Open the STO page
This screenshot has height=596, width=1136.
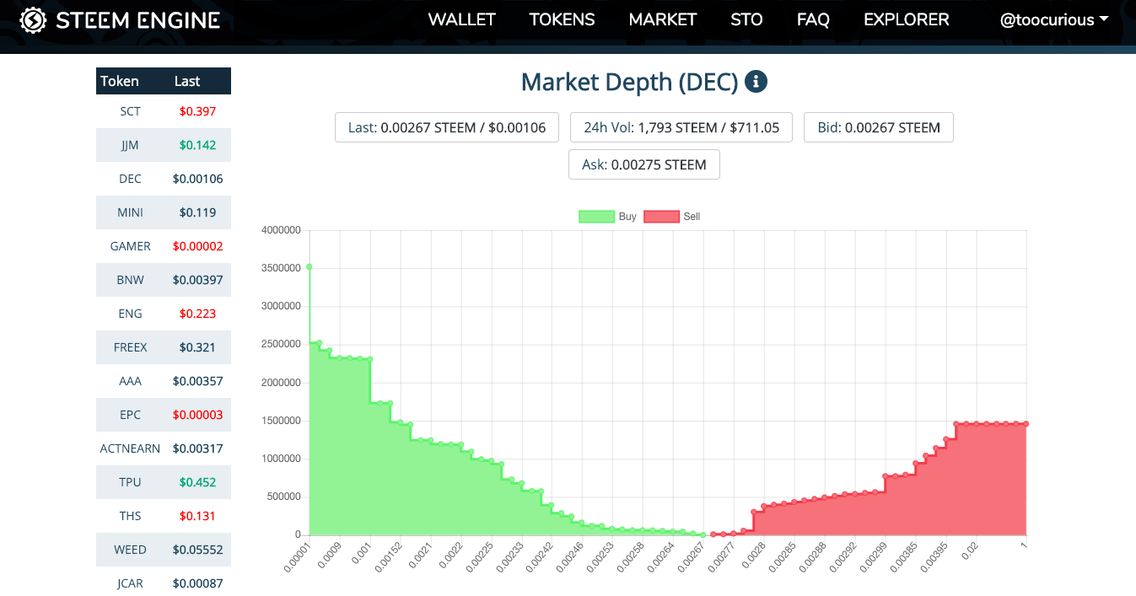(746, 20)
